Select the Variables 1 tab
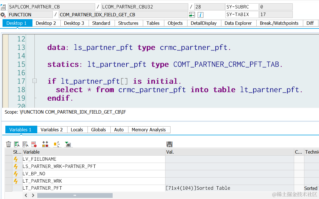The image size is (319, 199). [x=21, y=130]
